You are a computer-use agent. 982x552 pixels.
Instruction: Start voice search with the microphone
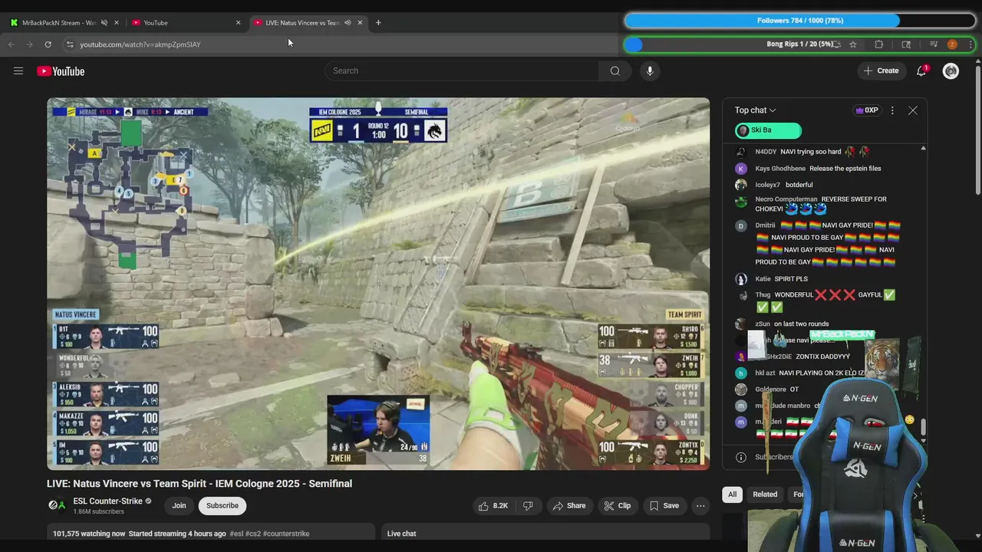coord(650,71)
